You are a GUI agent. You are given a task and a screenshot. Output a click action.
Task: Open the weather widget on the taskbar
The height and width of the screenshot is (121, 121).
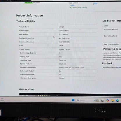pyautogui.click(x=2, y=99)
